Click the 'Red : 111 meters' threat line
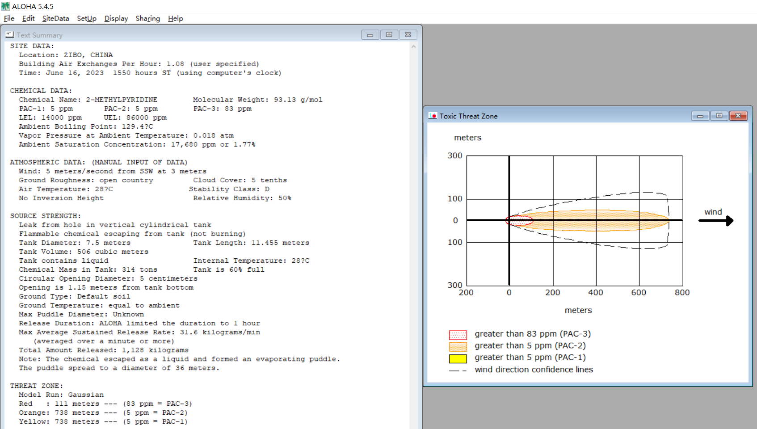 click(x=105, y=404)
